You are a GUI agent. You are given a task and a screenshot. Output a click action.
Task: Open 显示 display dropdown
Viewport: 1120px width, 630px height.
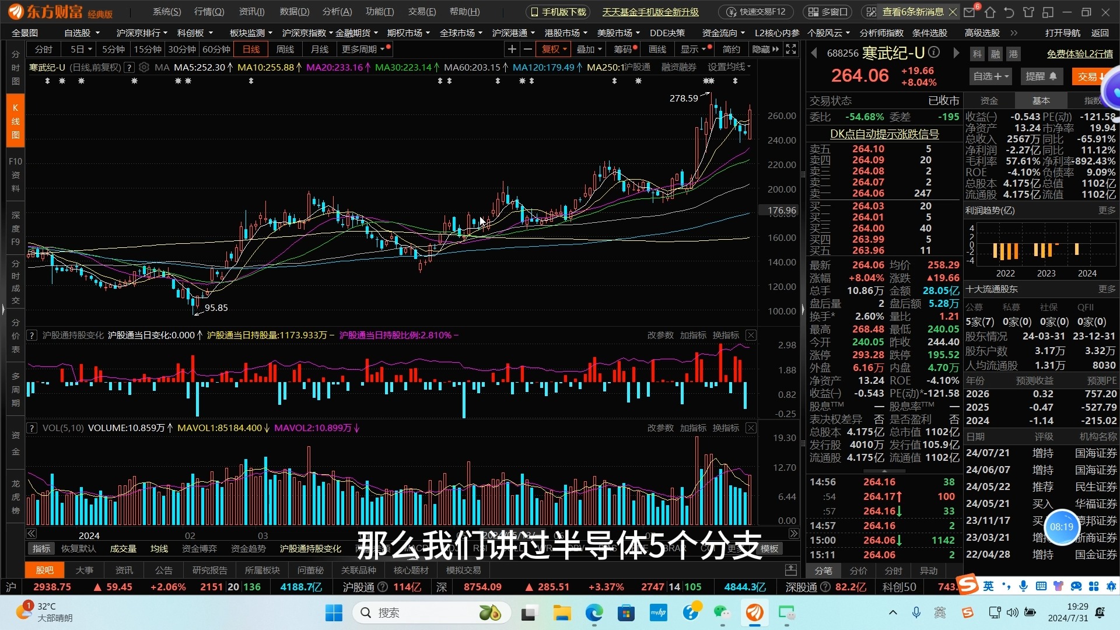pos(694,50)
